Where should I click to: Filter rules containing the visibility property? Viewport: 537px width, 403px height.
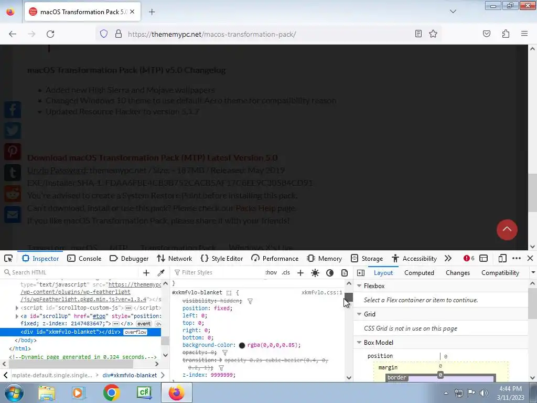[250, 301]
